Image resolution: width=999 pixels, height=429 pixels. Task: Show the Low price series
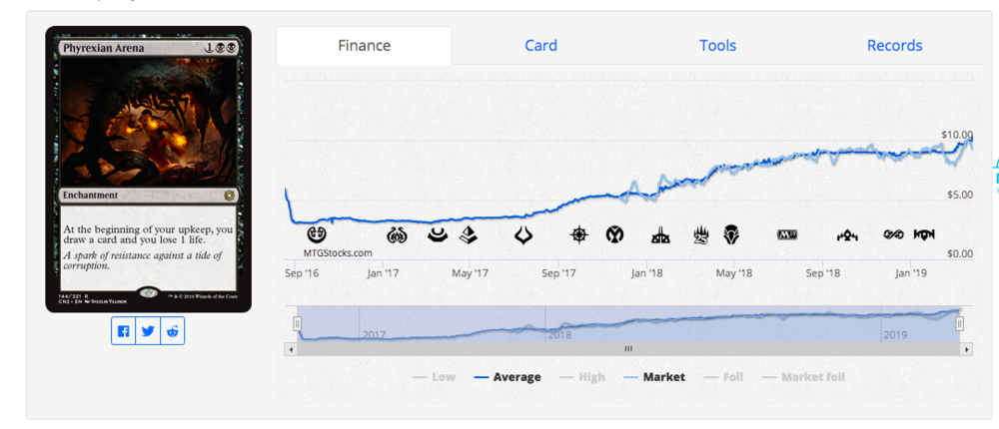click(433, 377)
